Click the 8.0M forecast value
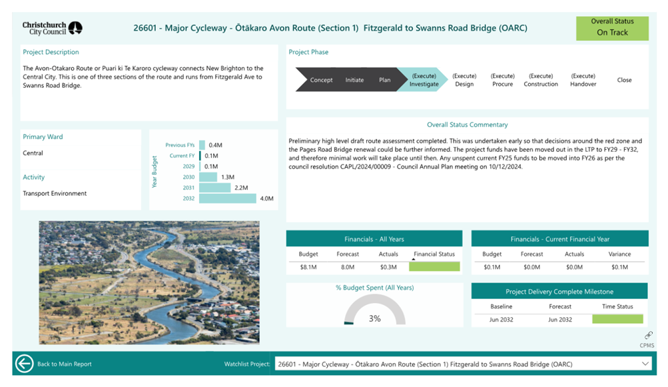The width and height of the screenshot is (668, 387). [348, 267]
